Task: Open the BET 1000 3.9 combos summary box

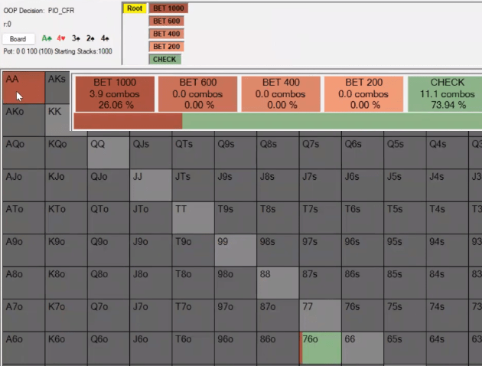Action: click(115, 94)
